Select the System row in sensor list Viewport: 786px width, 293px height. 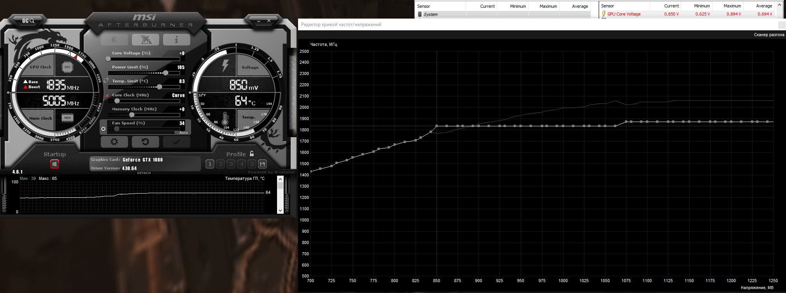(x=503, y=14)
